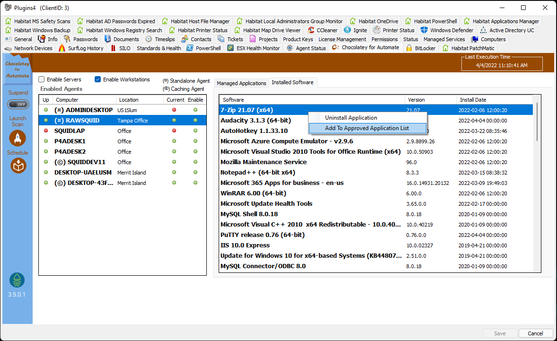Flip the Suspend OFF toggle
This screenshot has width=557, height=341.
(18, 104)
